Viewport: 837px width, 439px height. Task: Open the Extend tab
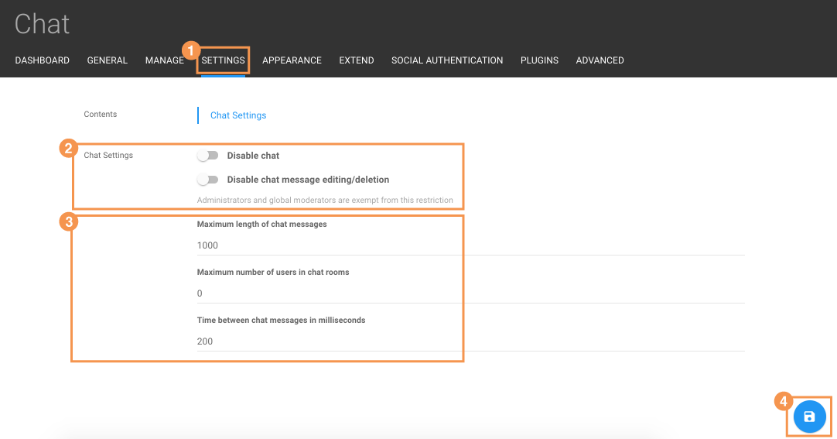point(357,60)
